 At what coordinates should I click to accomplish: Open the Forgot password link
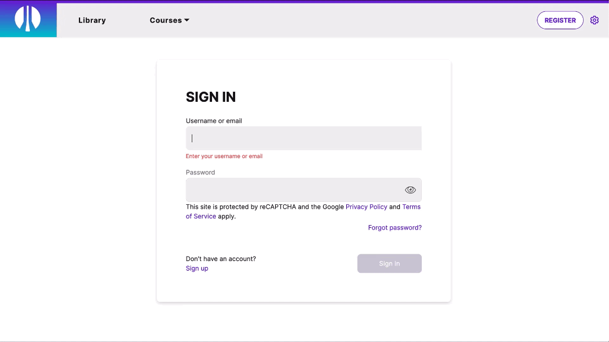395,227
